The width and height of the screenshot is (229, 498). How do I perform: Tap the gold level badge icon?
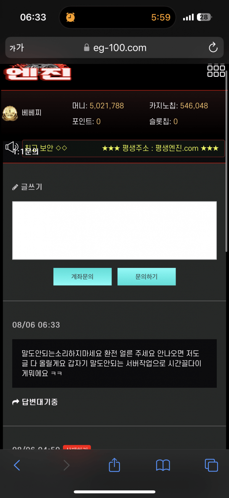click(10, 114)
